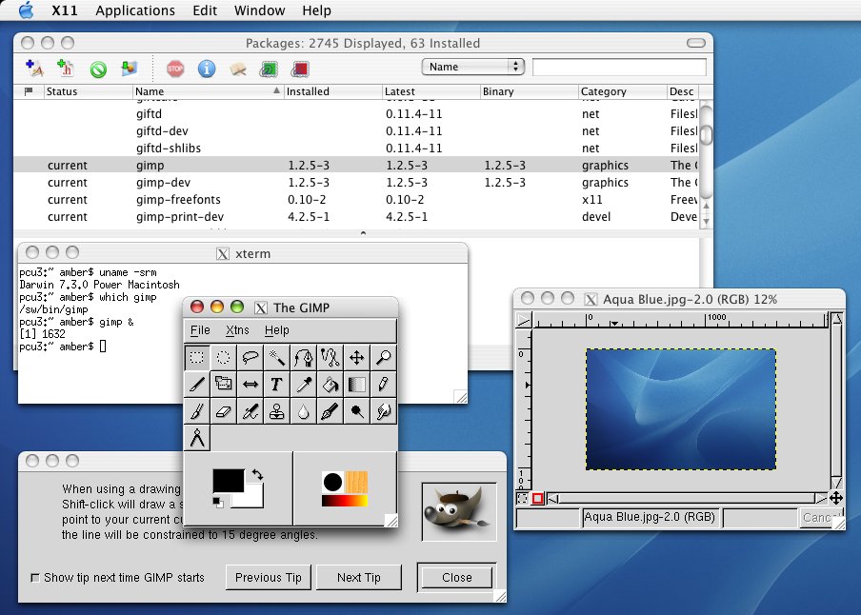Viewport: 861px width, 615px height.
Task: Activate the Measure compass tool
Action: point(196,438)
